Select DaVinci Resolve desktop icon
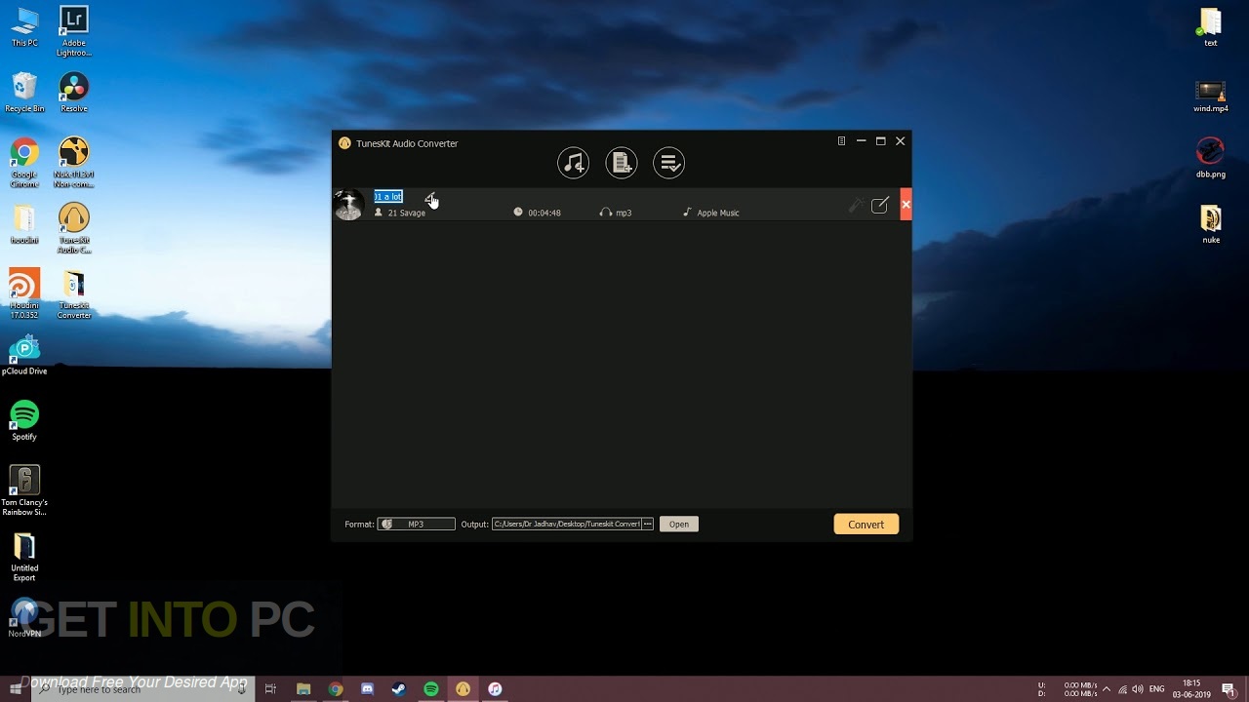Screen dimensions: 1249x702 (x=74, y=93)
